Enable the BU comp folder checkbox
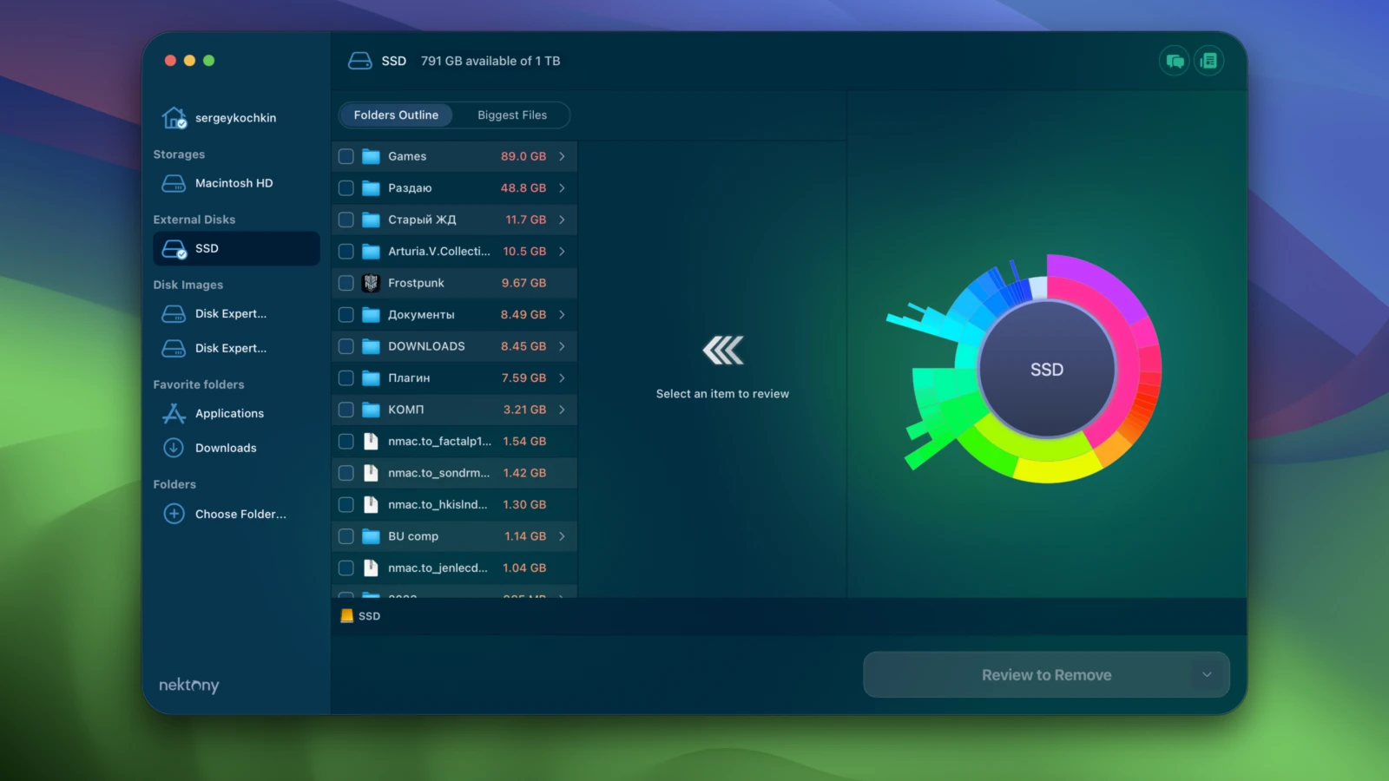Viewport: 1389px width, 781px height. point(346,536)
